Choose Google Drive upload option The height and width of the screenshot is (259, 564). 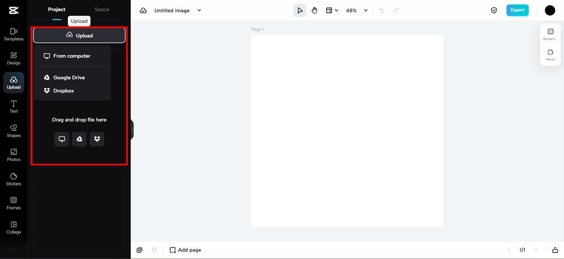tap(72, 77)
